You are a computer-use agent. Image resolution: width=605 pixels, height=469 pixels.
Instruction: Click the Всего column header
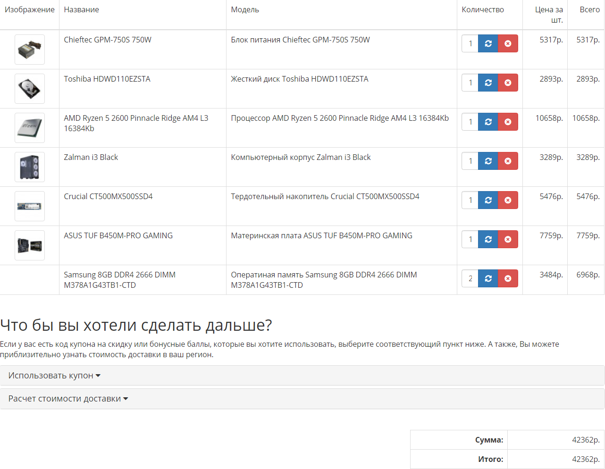[590, 9]
